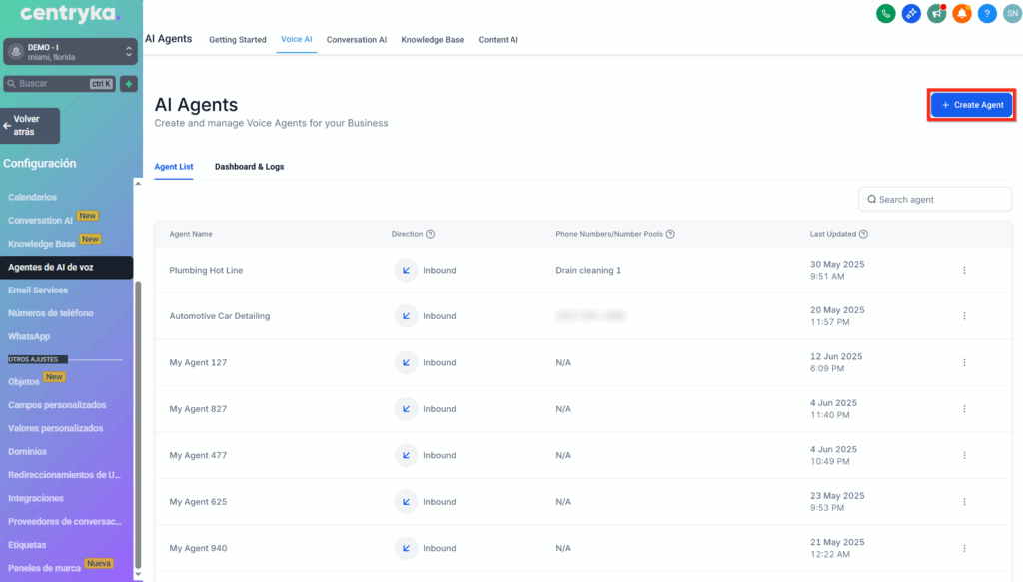Select the Conversation AI top tab
The image size is (1023, 582).
click(357, 40)
